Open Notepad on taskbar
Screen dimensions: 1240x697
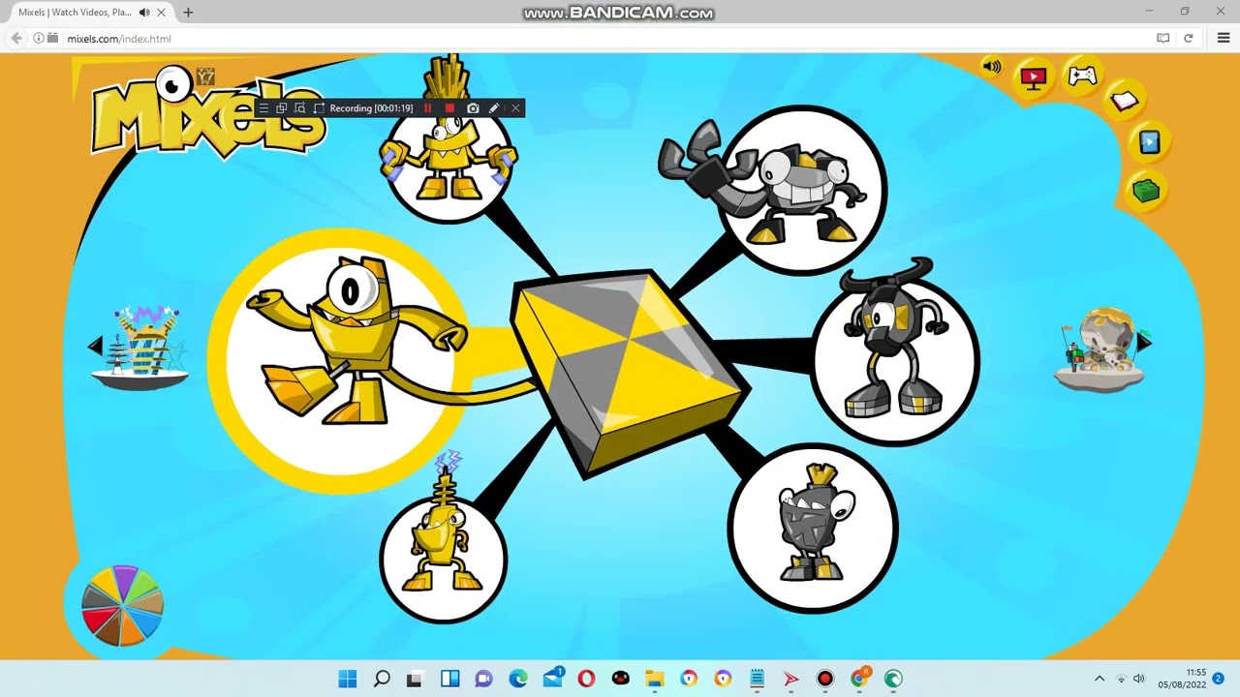(757, 679)
